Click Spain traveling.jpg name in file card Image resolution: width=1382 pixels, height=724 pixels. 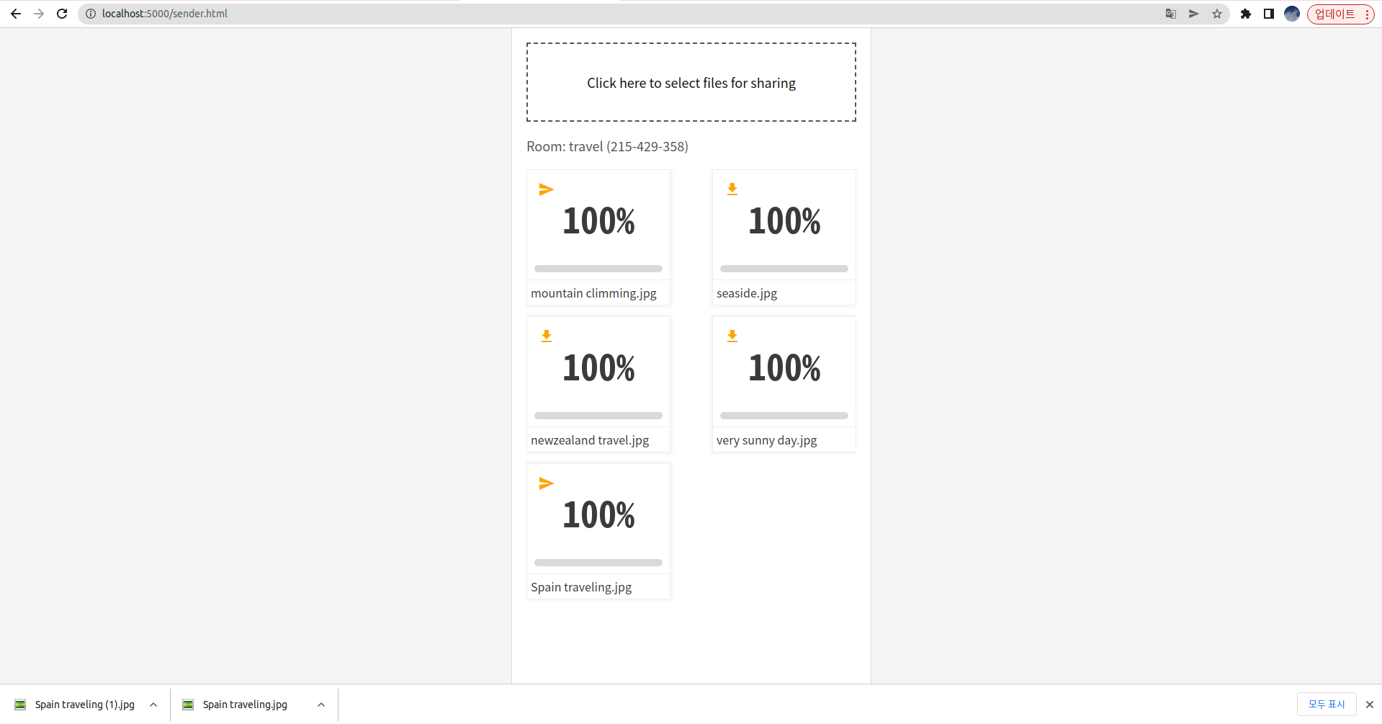[x=581, y=587]
